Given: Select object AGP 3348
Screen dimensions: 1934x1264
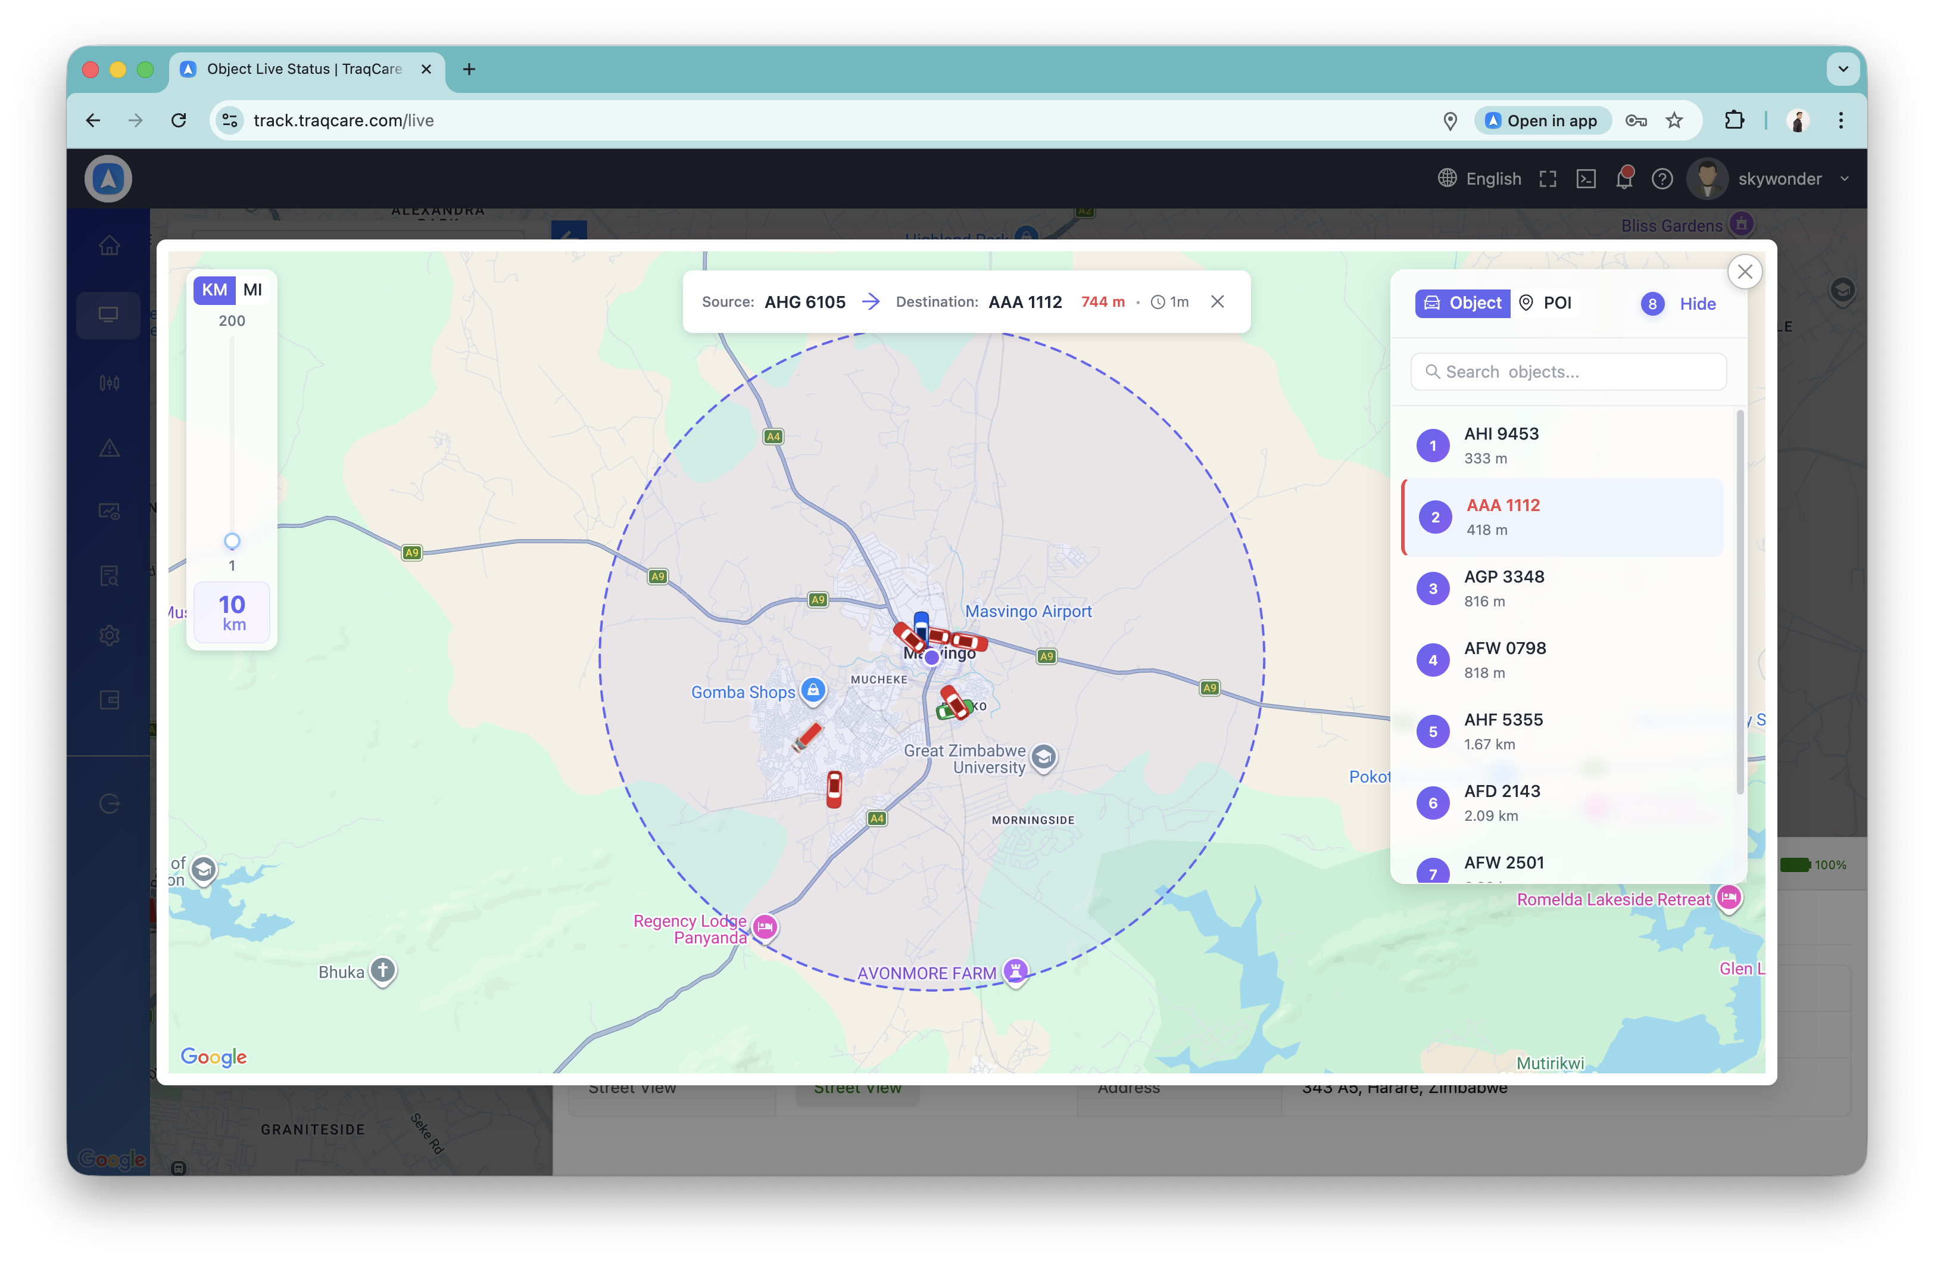Looking at the screenshot, I should pyautogui.click(x=1562, y=589).
